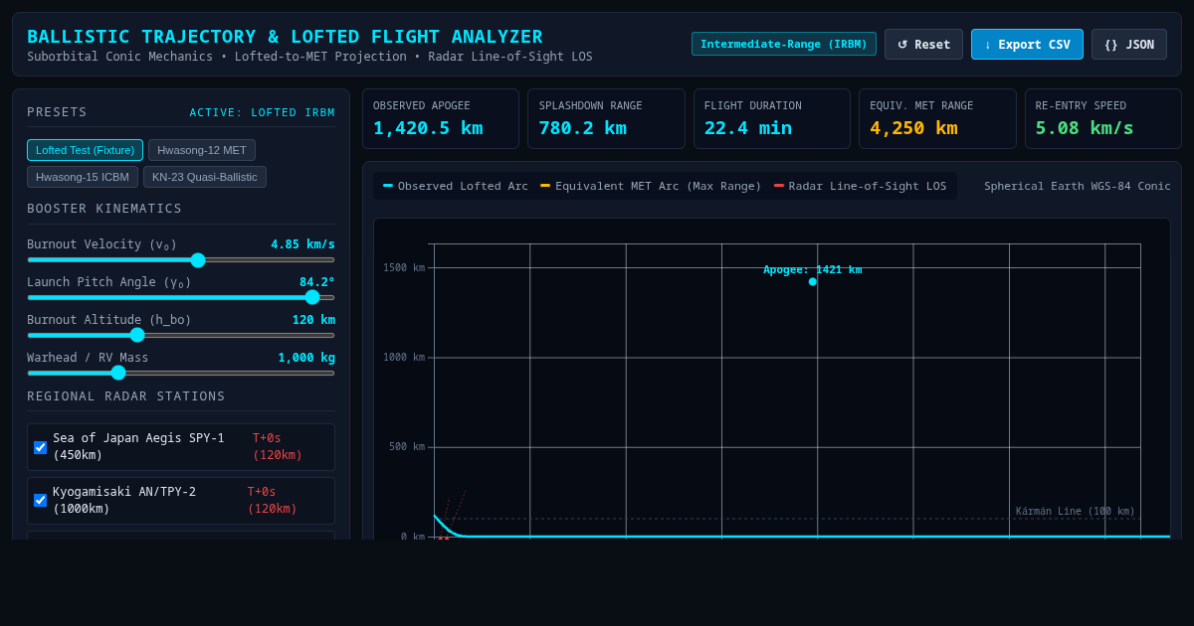The image size is (1194, 626).
Task: Click the Kyogamisaki T+0s (120km) detection time
Action: (x=273, y=500)
